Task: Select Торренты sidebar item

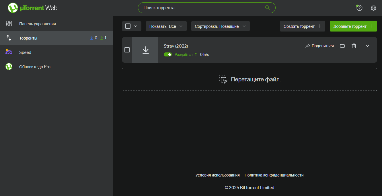Action: [56, 38]
